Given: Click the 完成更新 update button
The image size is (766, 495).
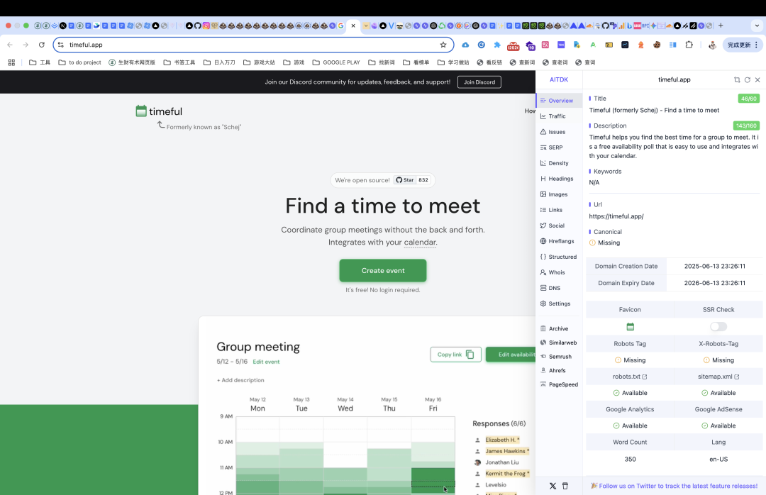Looking at the screenshot, I should (742, 45).
